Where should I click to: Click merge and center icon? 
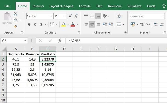(x=119, y=24)
